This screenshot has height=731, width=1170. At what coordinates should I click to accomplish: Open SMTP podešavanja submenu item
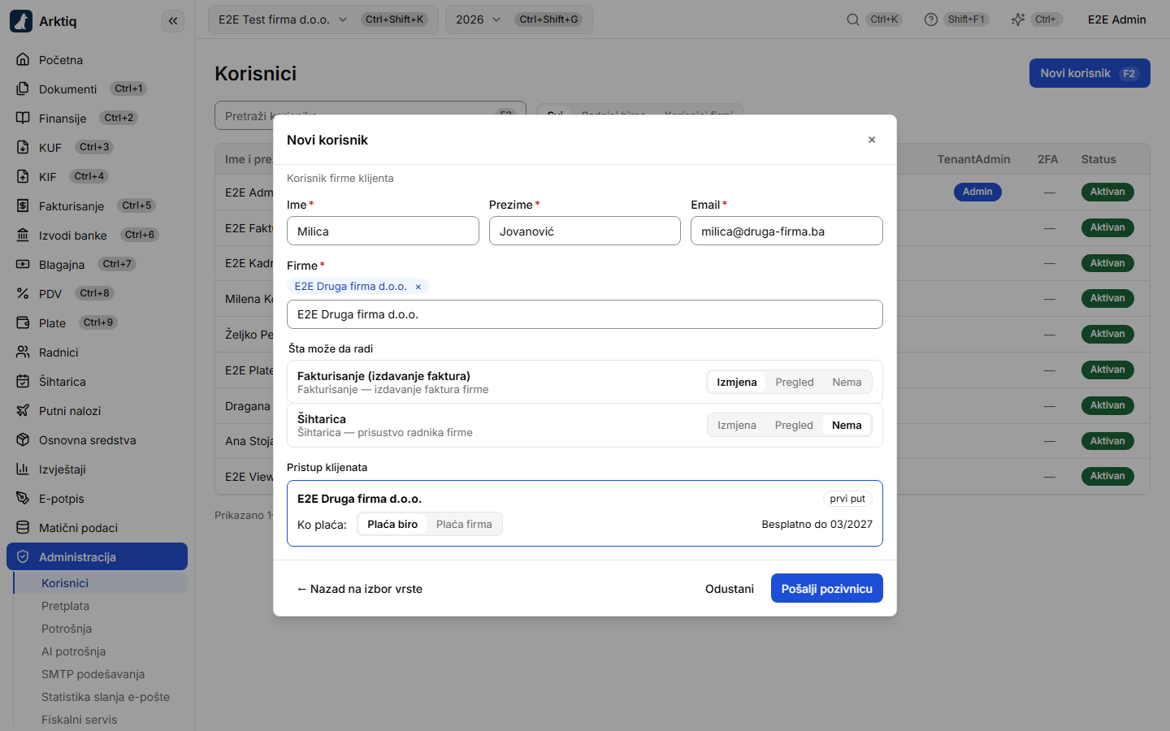pyautogui.click(x=93, y=674)
